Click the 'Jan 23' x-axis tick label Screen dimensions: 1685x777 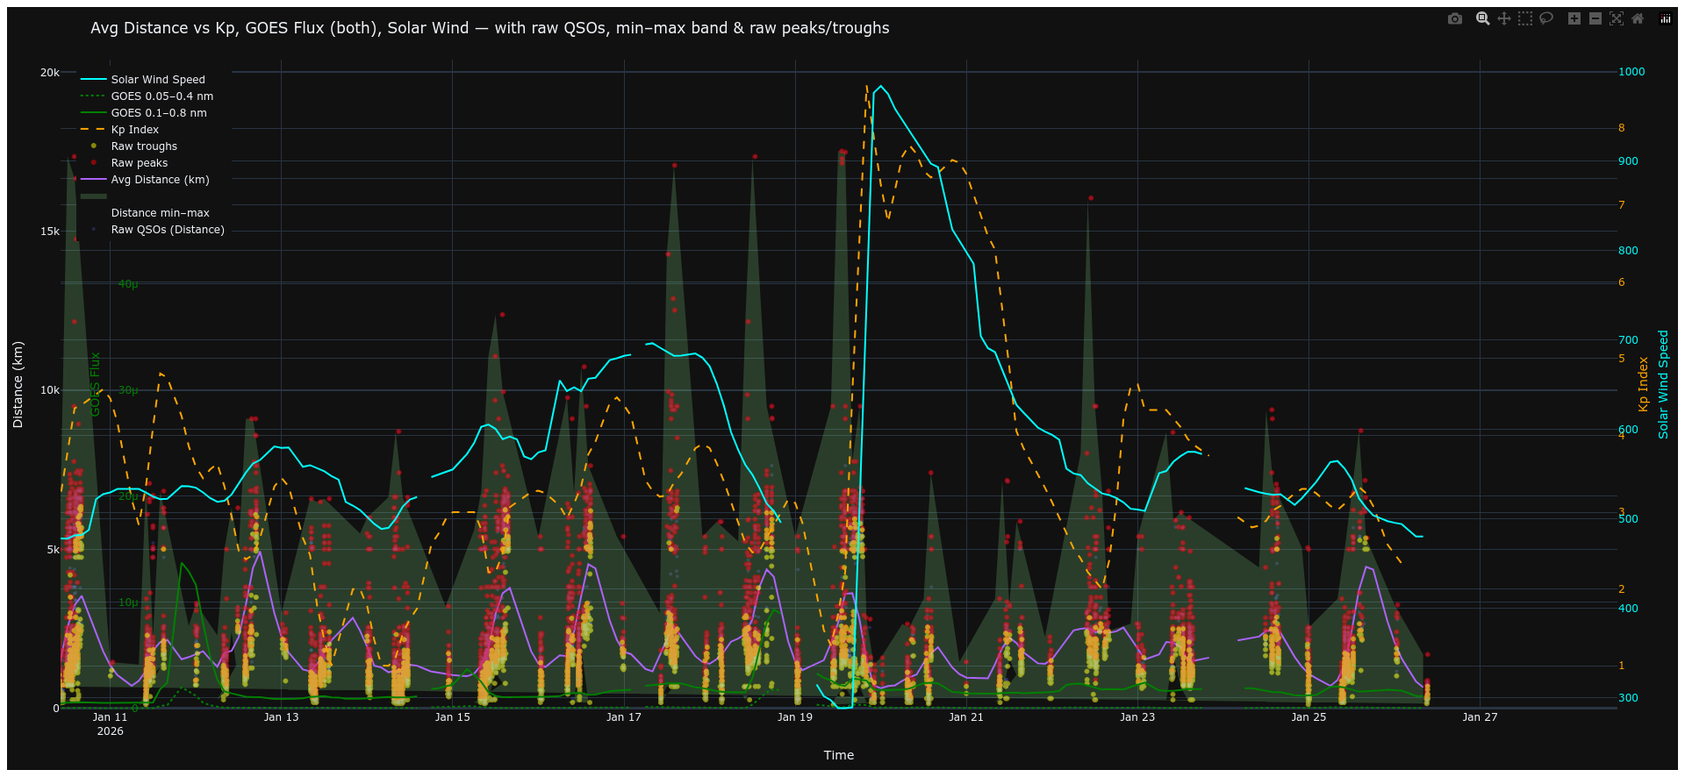pyautogui.click(x=1137, y=717)
